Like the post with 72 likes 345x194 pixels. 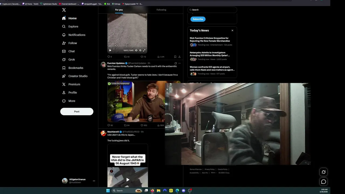tap(143, 57)
